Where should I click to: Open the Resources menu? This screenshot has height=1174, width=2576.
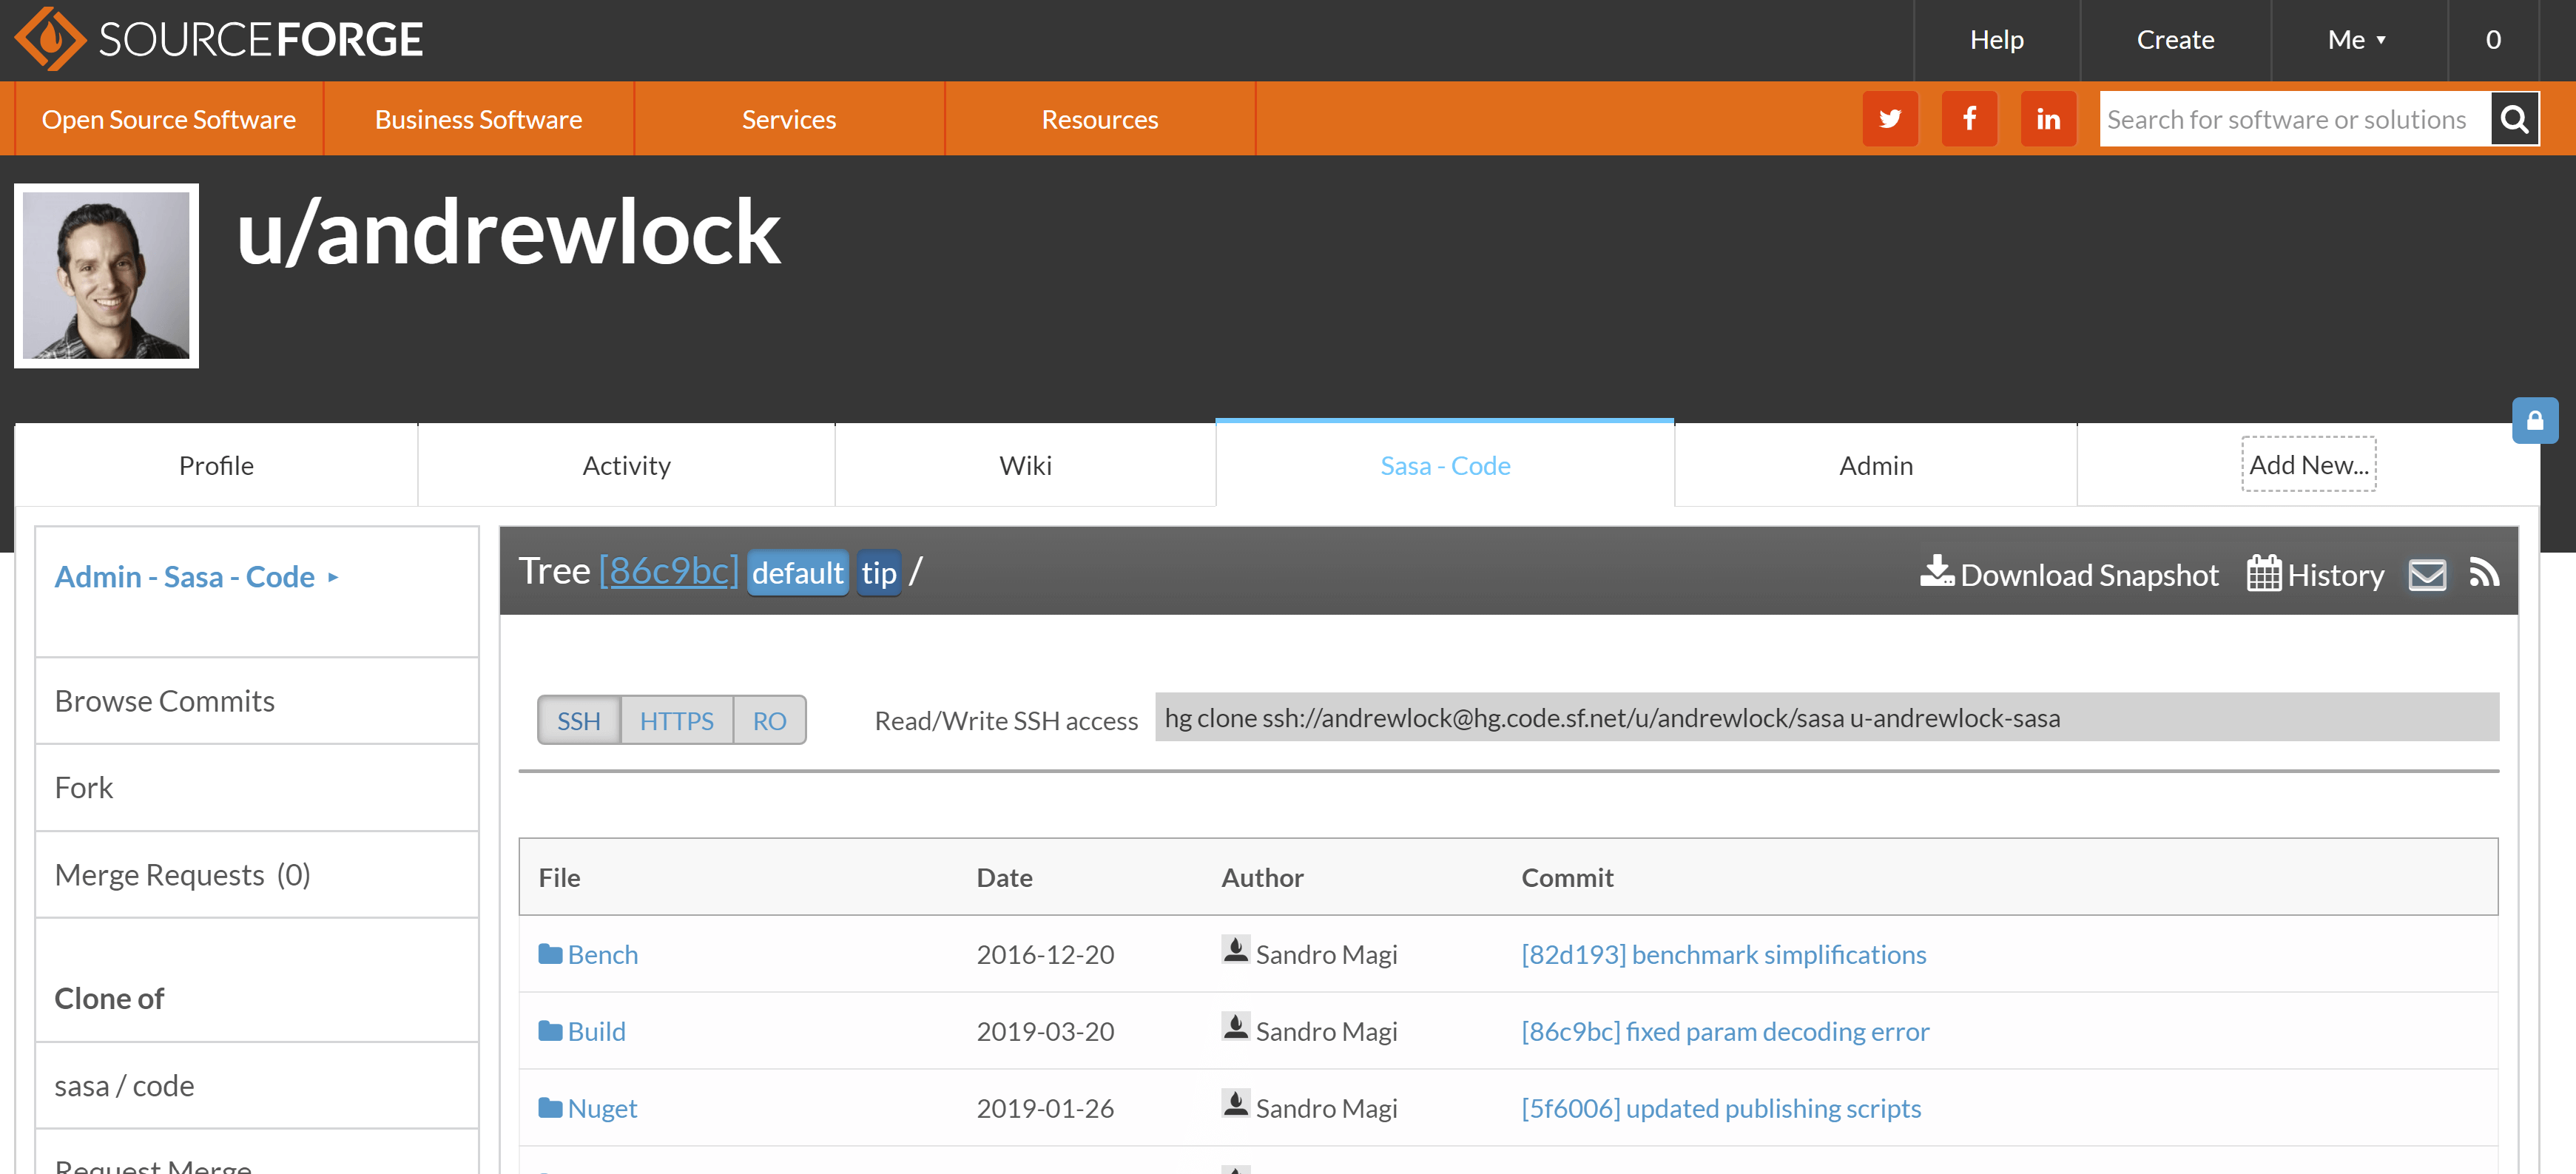[1100, 119]
